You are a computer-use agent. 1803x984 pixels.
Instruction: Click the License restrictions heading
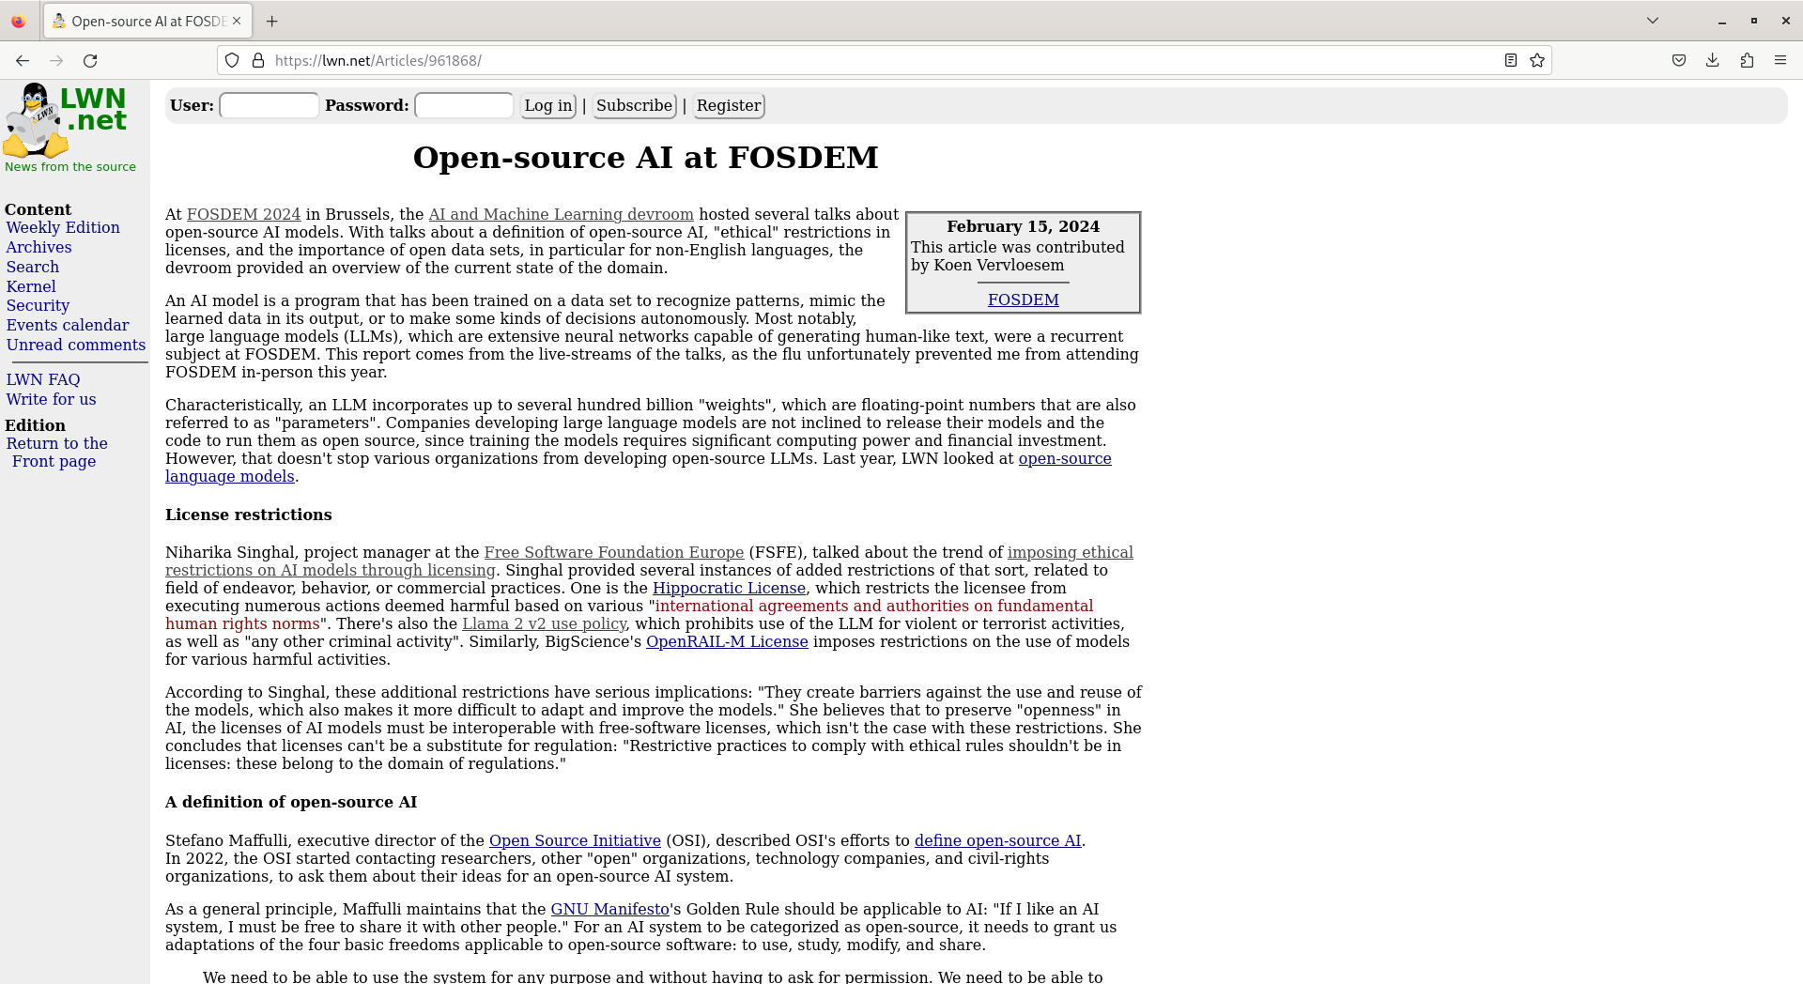pos(249,515)
